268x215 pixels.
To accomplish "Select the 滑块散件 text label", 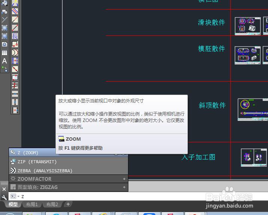I will pos(211,22).
